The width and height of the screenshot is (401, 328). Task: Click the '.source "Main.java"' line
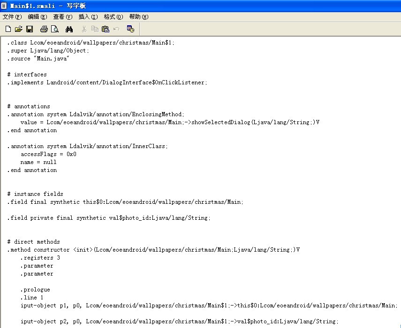[x=38, y=59]
